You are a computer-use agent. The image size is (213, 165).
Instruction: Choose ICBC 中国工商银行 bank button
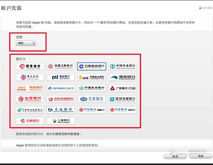point(61,66)
